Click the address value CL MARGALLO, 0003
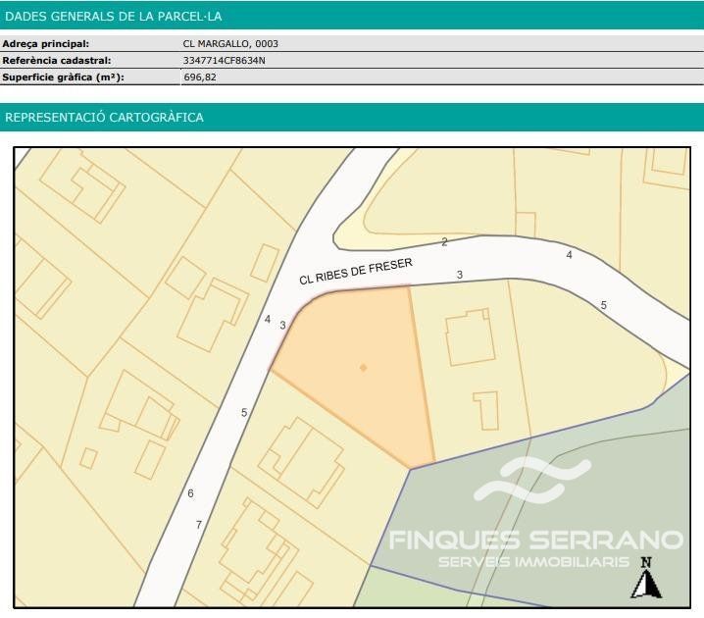 [223, 43]
